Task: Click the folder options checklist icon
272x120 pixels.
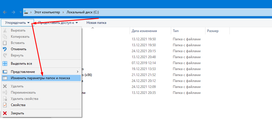Action: 5,78
